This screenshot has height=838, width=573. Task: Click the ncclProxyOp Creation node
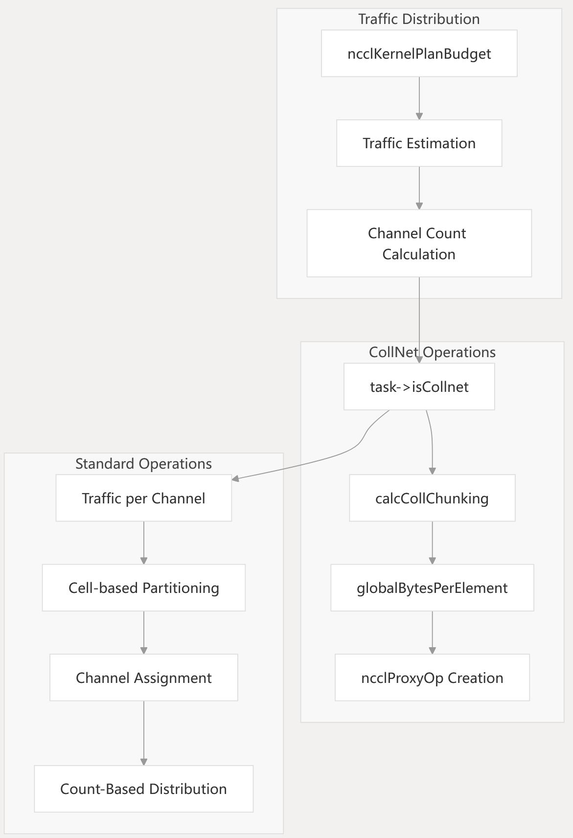(x=432, y=678)
